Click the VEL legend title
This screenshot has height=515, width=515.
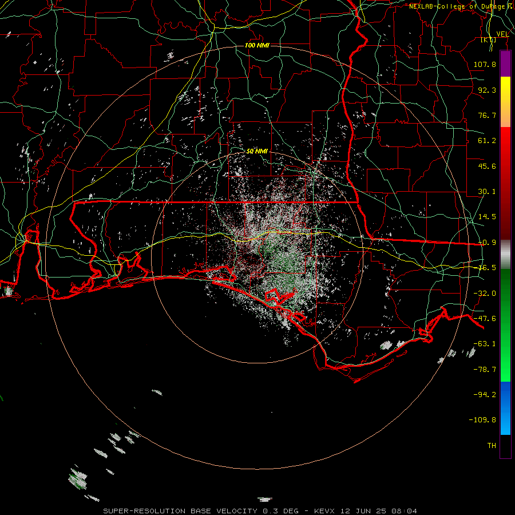[502, 34]
